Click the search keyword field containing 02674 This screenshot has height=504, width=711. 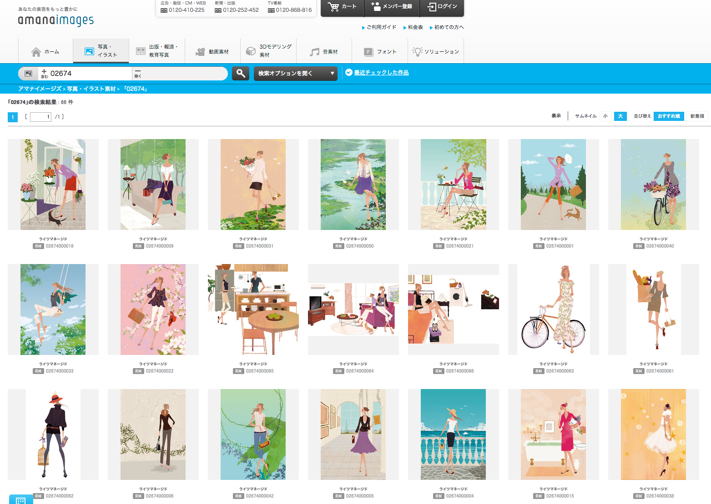pyautogui.click(x=85, y=73)
